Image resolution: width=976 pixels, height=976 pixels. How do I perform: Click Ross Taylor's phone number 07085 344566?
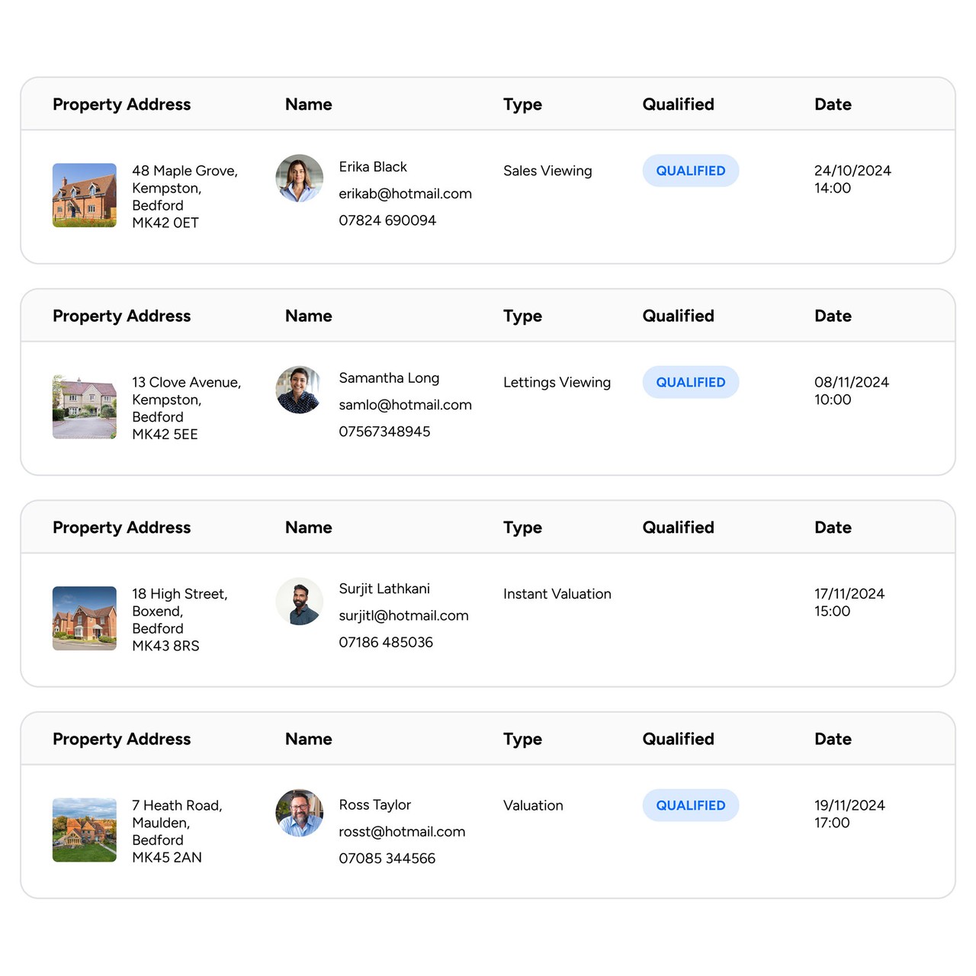tap(387, 859)
